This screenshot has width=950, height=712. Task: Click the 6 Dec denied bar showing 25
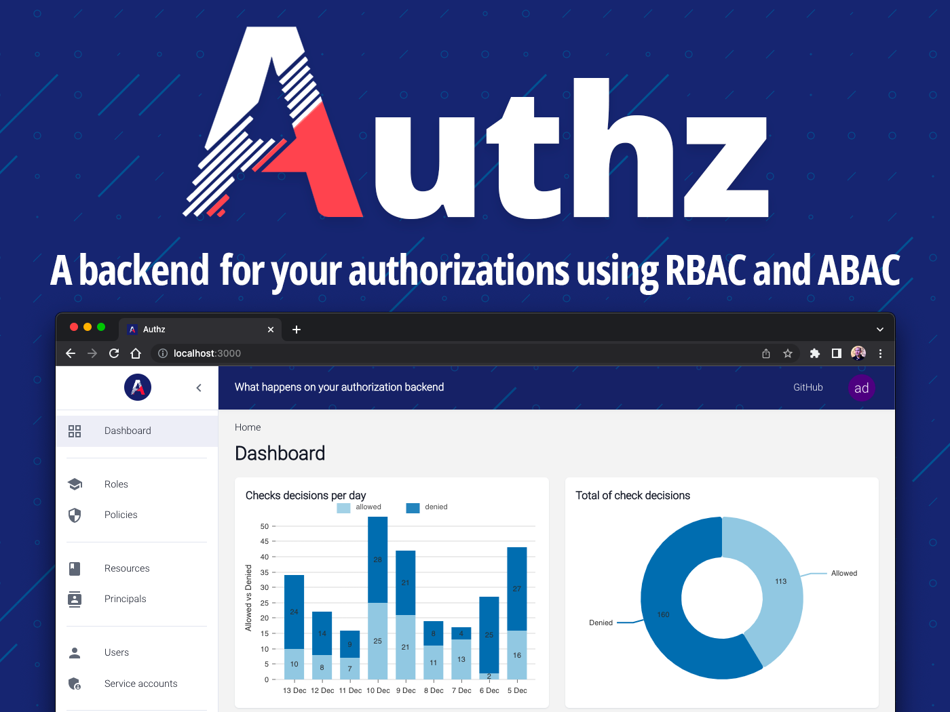[489, 635]
